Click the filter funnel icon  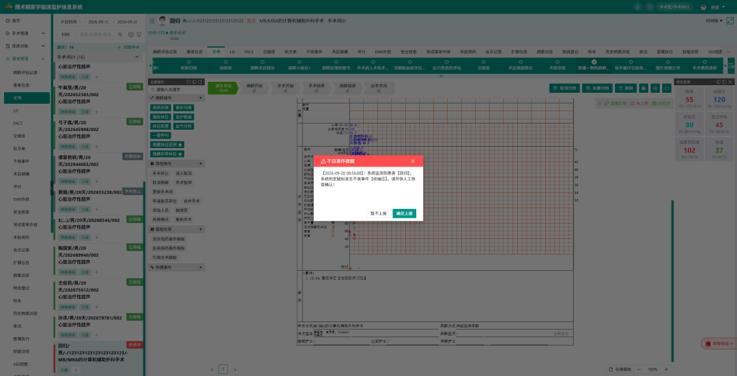tap(139, 34)
